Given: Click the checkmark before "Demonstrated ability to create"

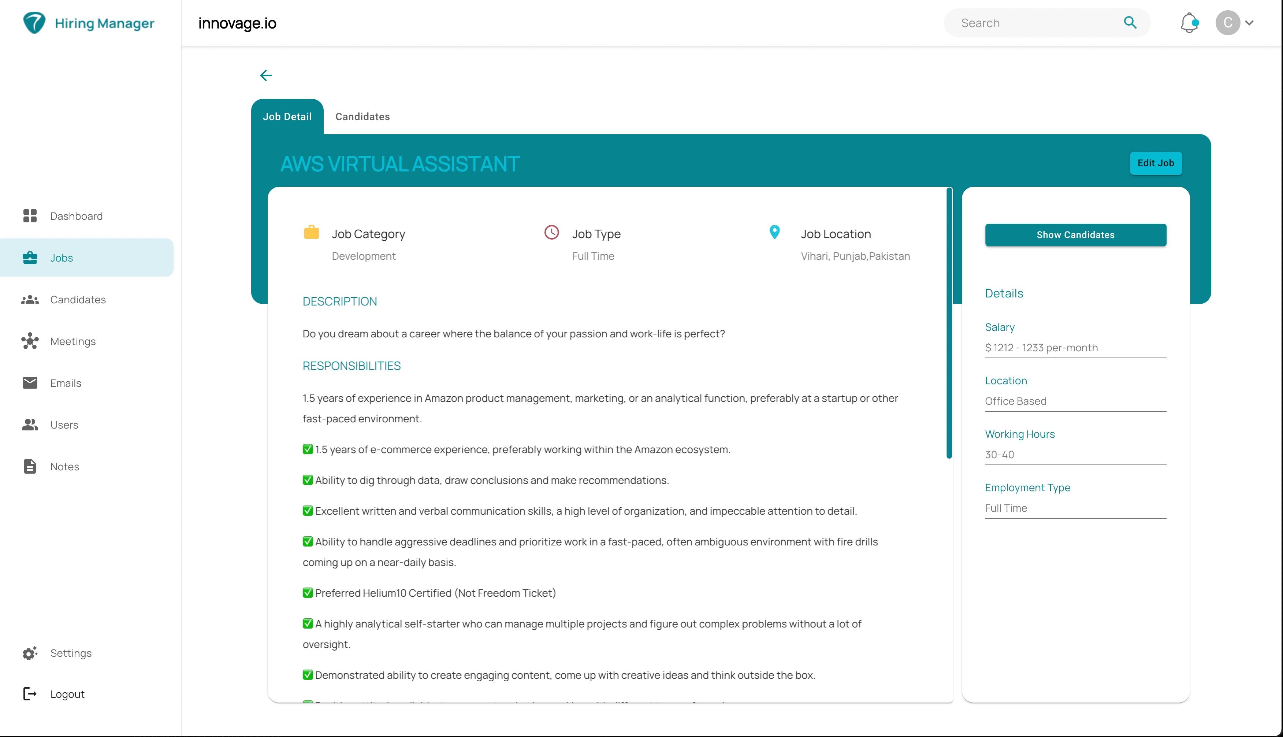Looking at the screenshot, I should (308, 674).
